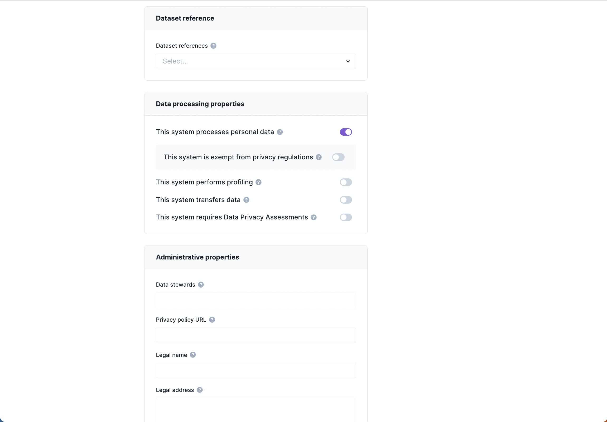The width and height of the screenshot is (607, 422).
Task: Click help icon next to Legal name
Action: click(x=193, y=355)
